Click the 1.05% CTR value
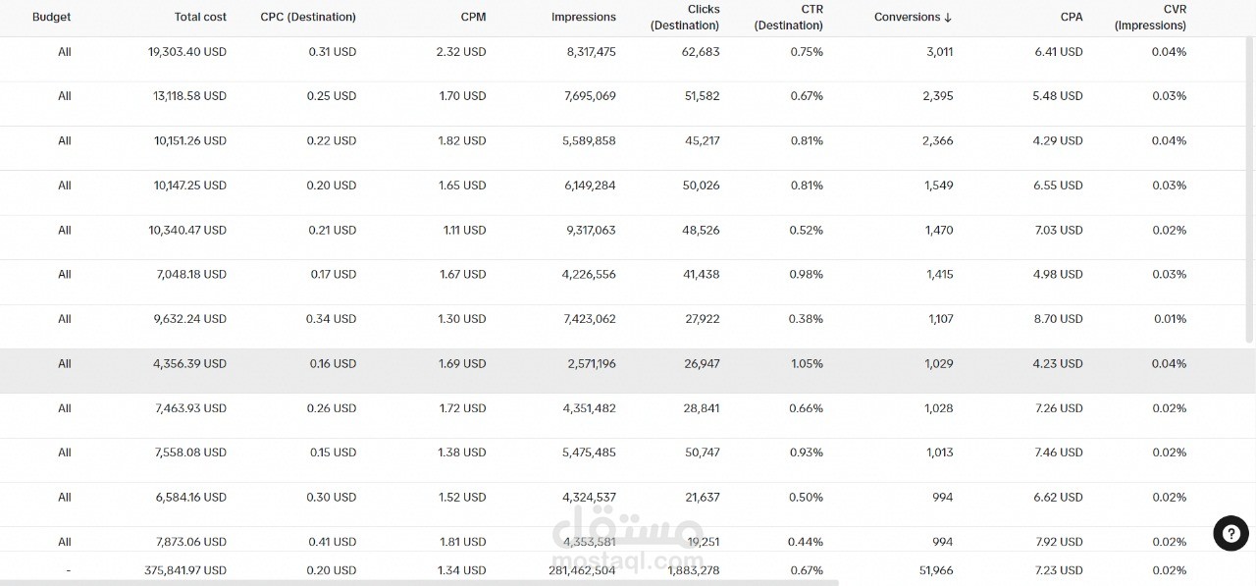This screenshot has width=1256, height=586. pos(807,364)
